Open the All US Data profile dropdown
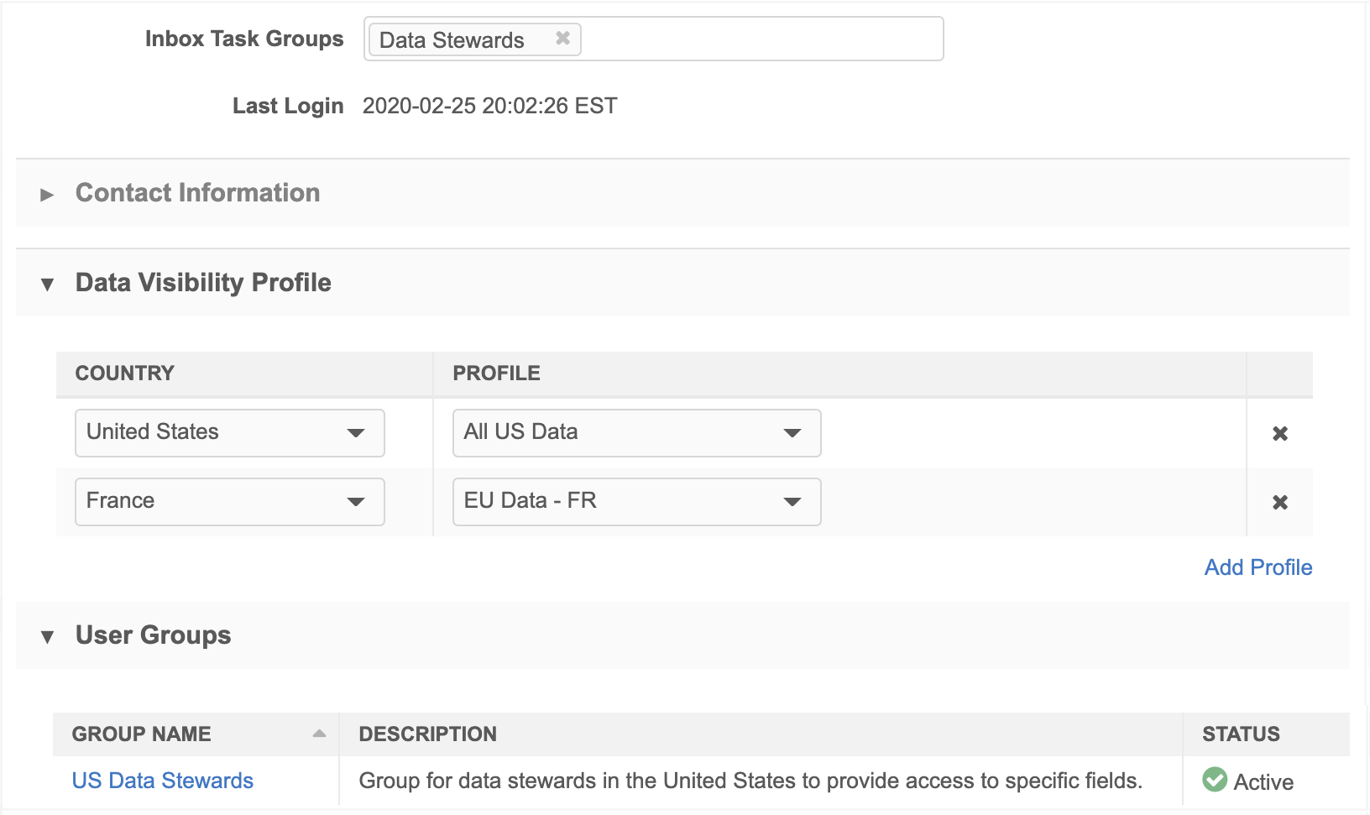The image size is (1370, 815). point(636,433)
